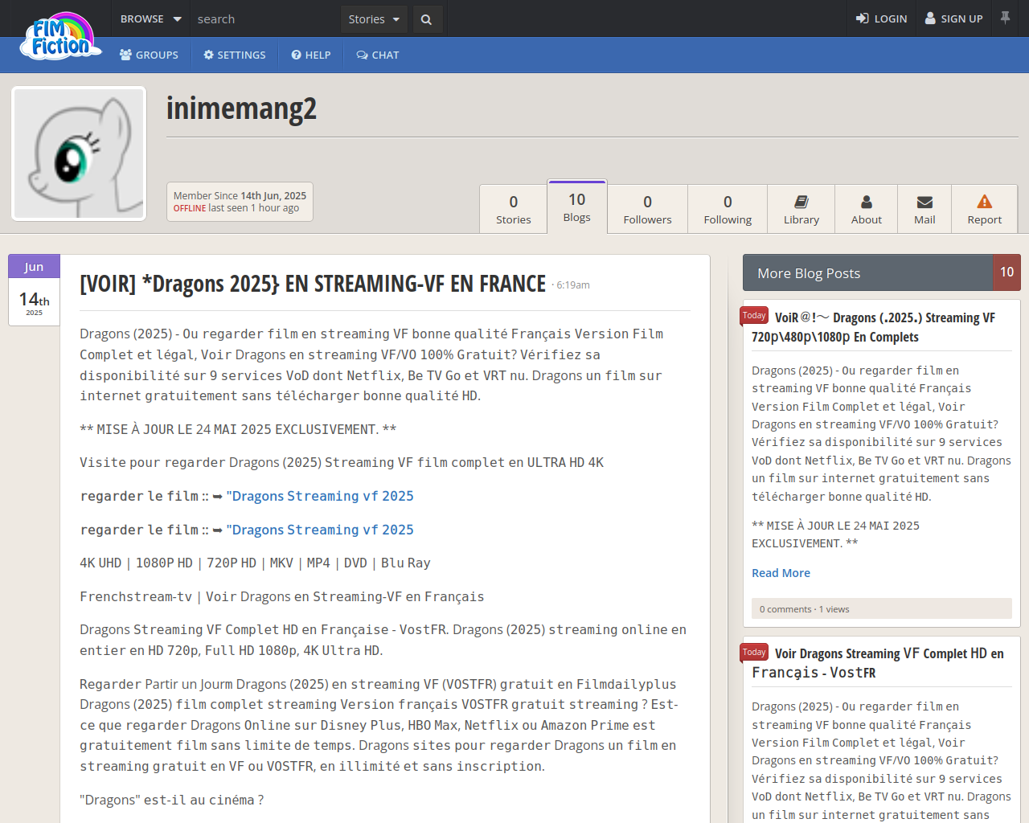
Task: Click Read More in first sidebar post
Action: click(781, 573)
